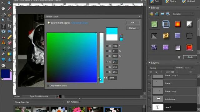
Task: Select the H hue radio button
Action: point(107,46)
